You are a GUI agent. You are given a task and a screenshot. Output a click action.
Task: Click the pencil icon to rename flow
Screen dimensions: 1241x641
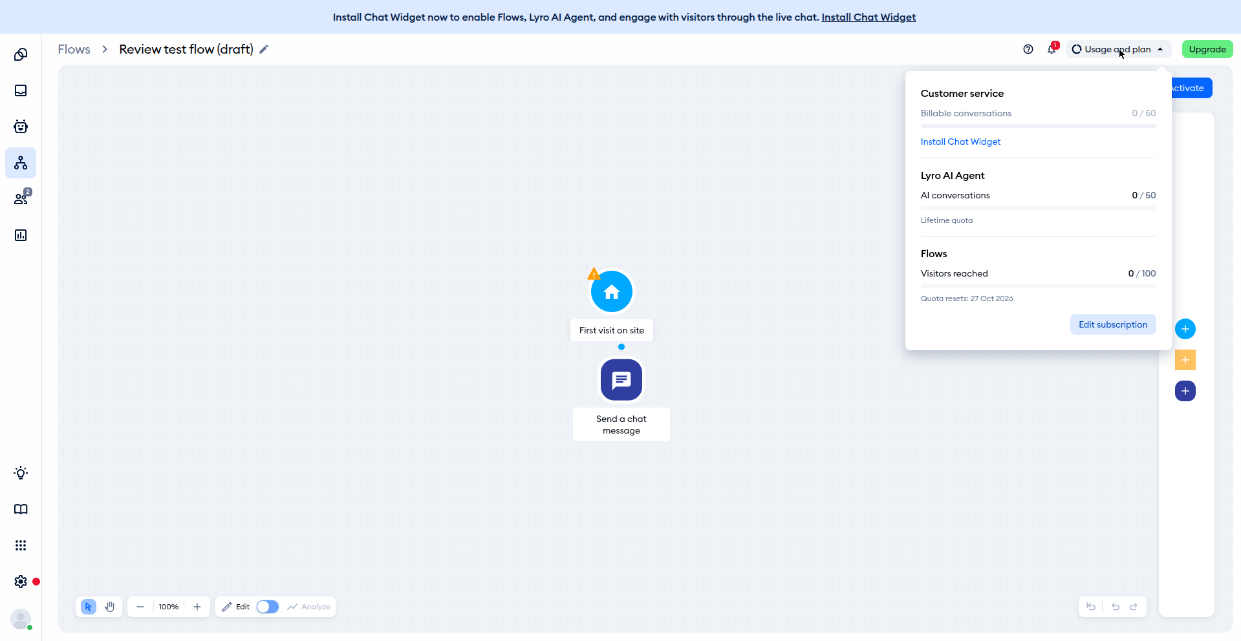click(x=264, y=49)
